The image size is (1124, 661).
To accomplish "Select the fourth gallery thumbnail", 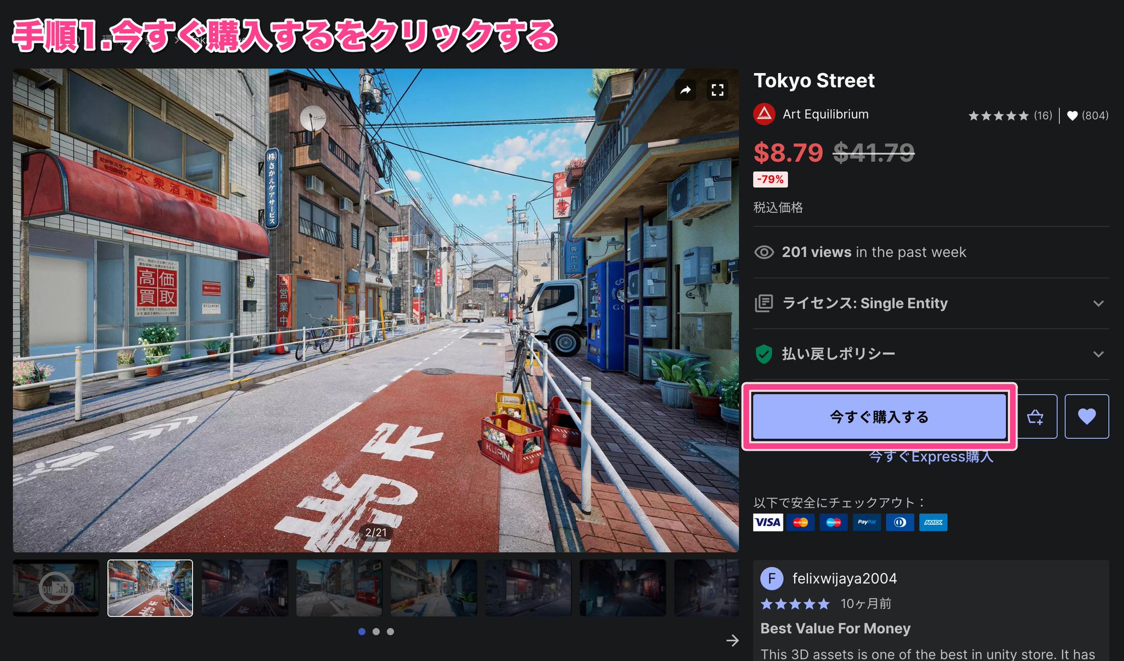I will tap(339, 588).
